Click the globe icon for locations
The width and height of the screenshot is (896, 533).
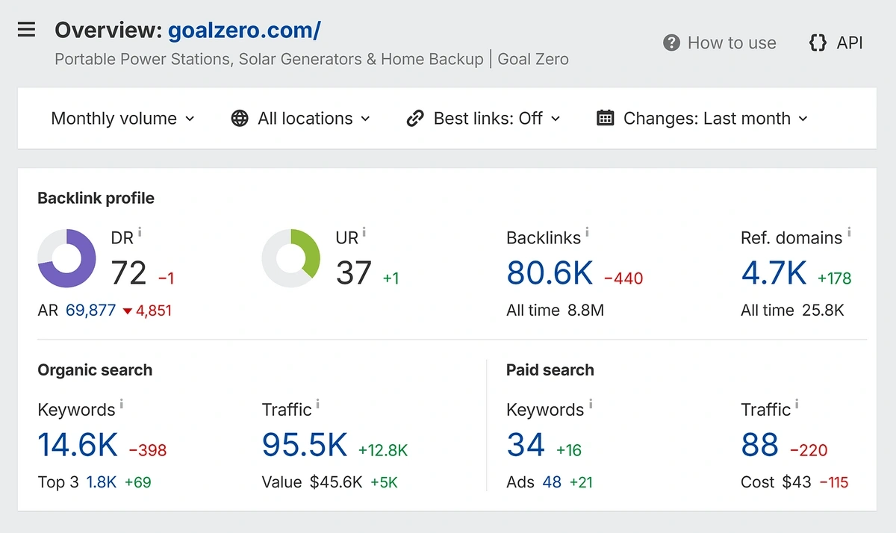[x=240, y=118]
